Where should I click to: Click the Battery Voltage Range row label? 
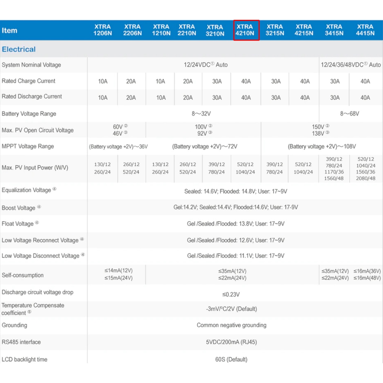click(x=29, y=114)
